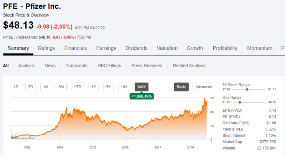This screenshot has height=156, width=285.
Task: Switch to Advanced chart mode
Action: click(204, 87)
